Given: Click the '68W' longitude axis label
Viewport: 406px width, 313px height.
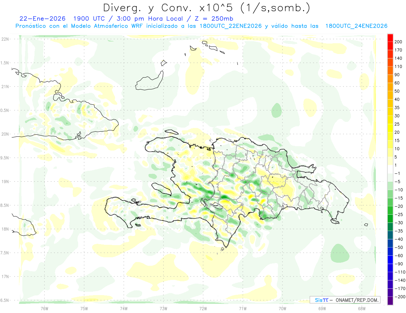Looking at the screenshot, I should (x=361, y=308).
